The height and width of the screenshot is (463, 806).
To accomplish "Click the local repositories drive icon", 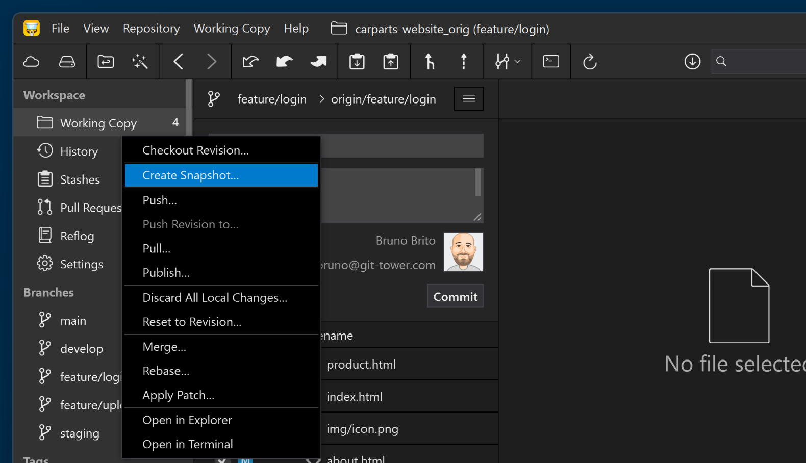I will 67,62.
